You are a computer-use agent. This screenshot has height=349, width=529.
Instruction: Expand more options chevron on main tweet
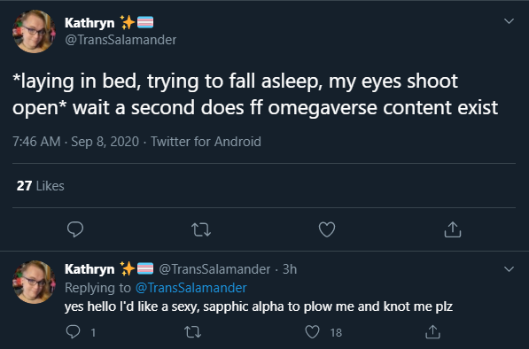click(x=509, y=21)
